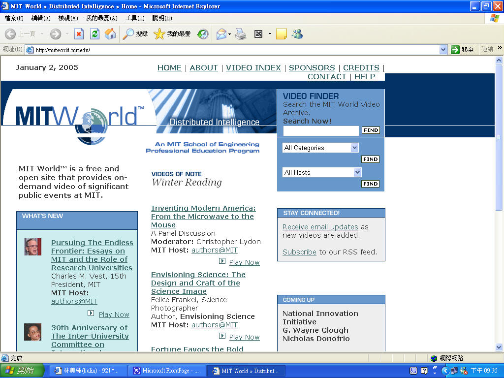
Task: Go to the home page icon
Action: pos(110,34)
